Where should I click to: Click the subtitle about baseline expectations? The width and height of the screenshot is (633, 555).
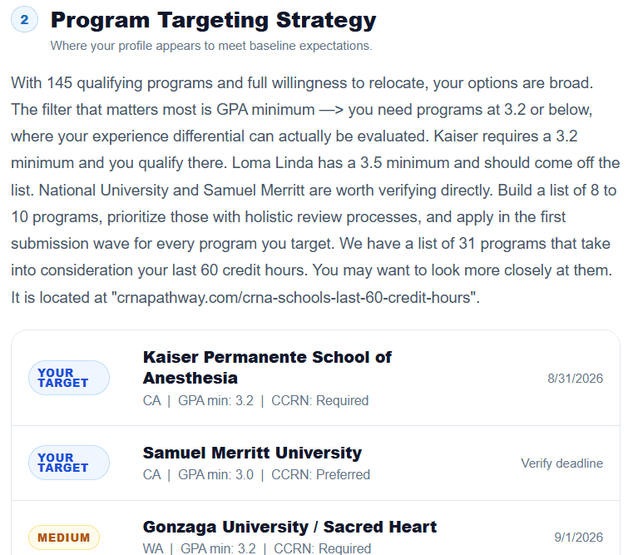tap(211, 46)
